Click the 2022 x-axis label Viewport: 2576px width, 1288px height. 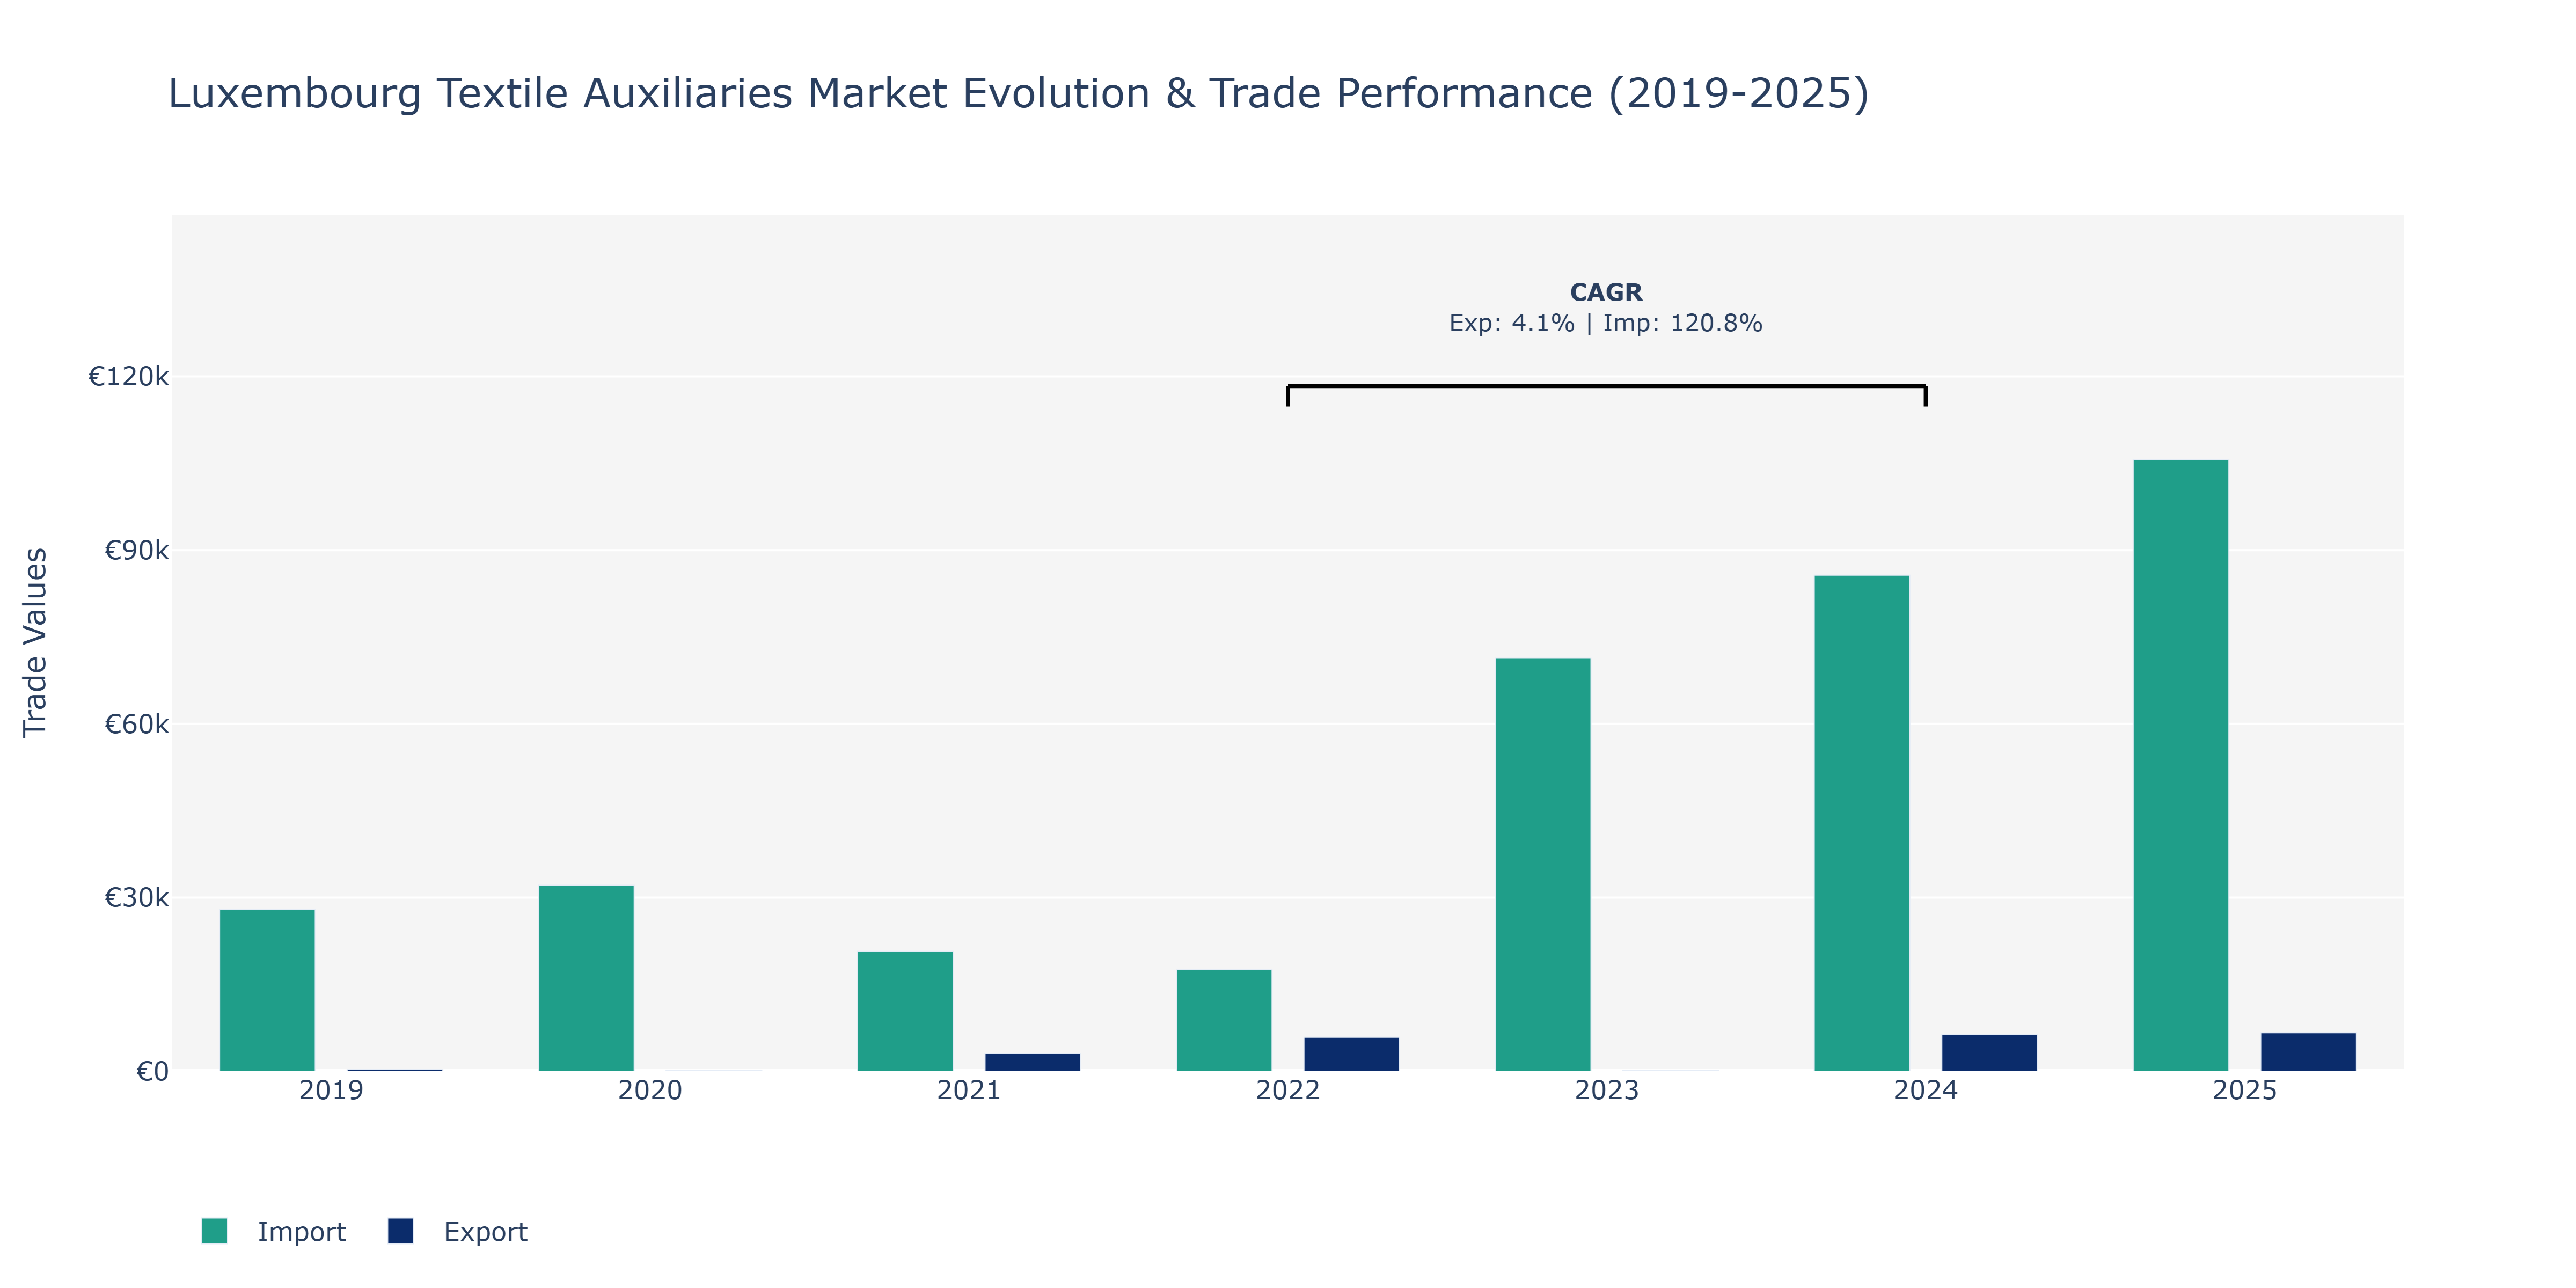[x=1288, y=1090]
